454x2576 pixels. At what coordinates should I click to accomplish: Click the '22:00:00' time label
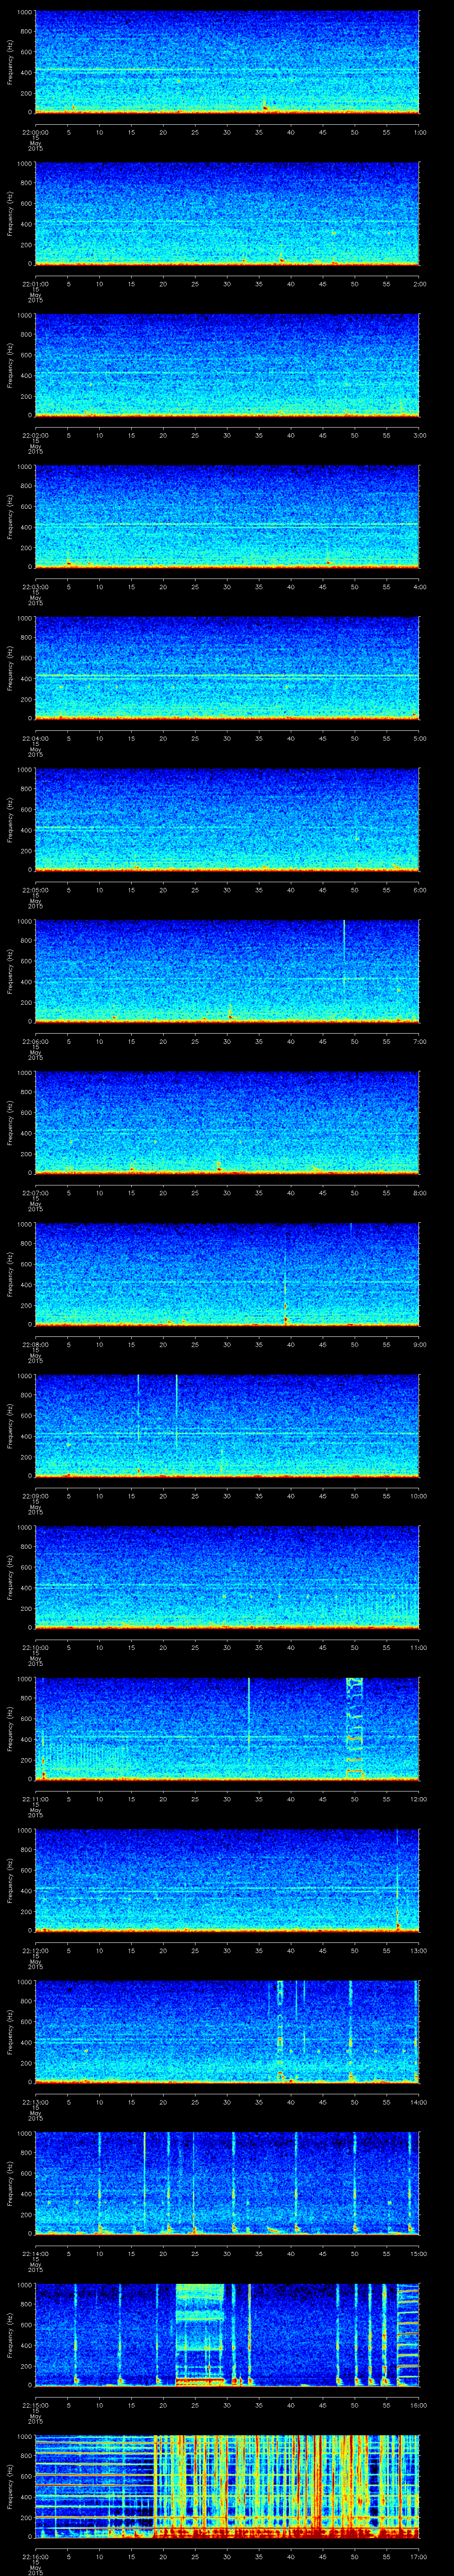tap(35, 131)
